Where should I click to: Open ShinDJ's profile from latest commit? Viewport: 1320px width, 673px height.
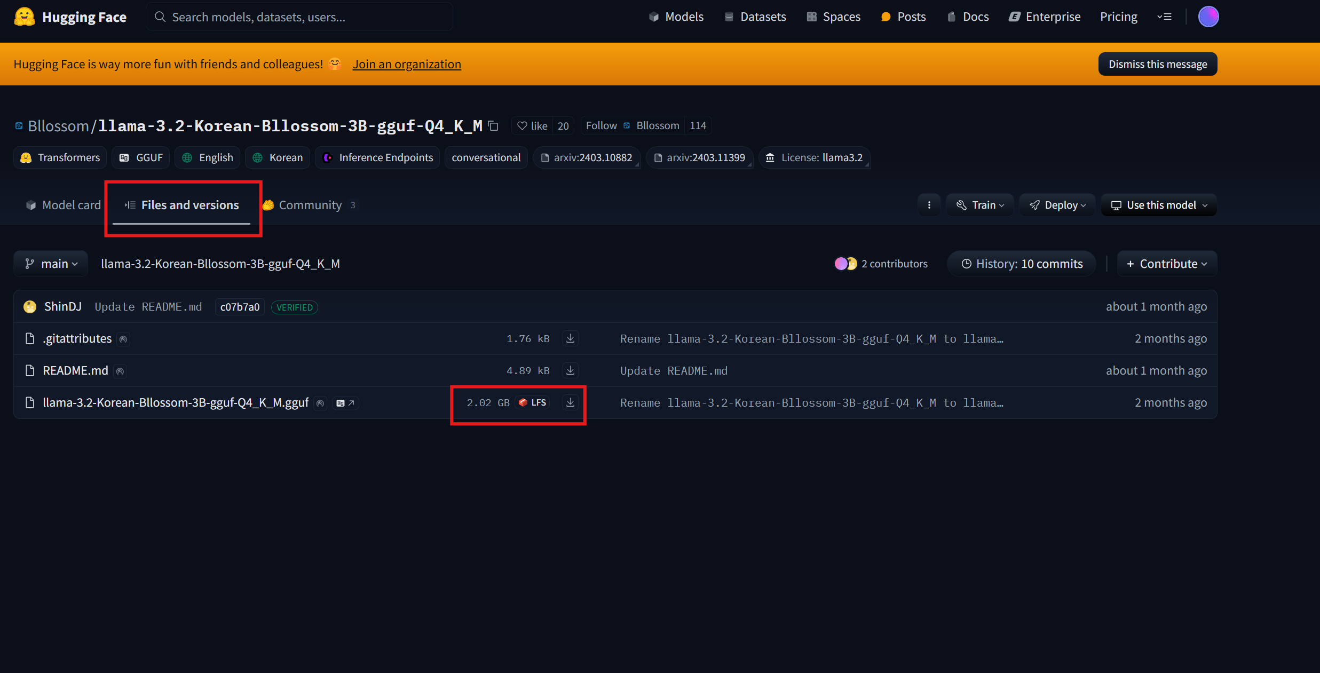pos(63,307)
